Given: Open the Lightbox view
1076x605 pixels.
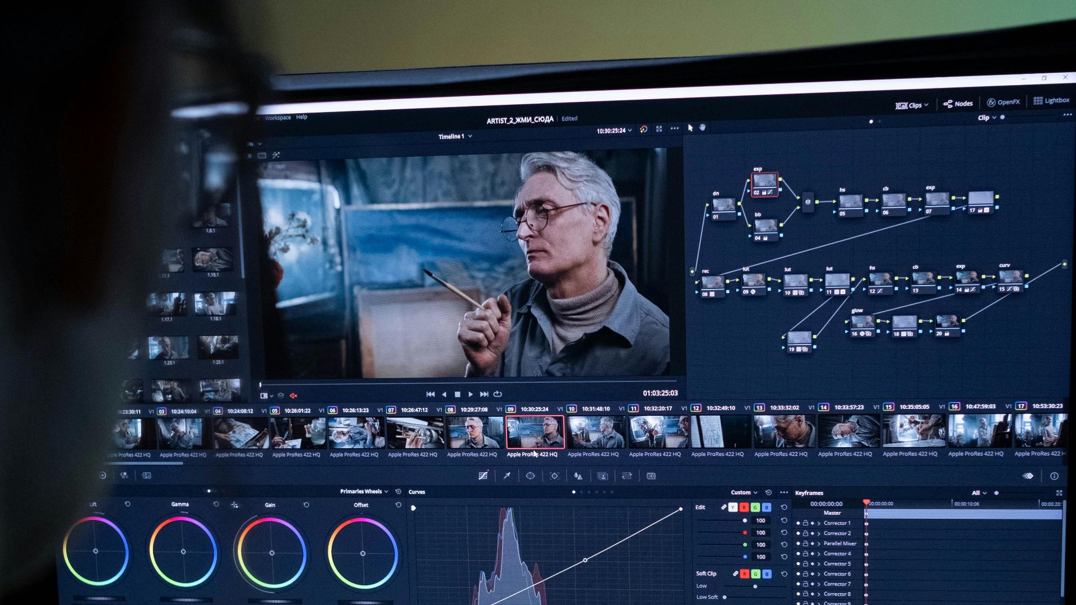Looking at the screenshot, I should tap(1051, 100).
